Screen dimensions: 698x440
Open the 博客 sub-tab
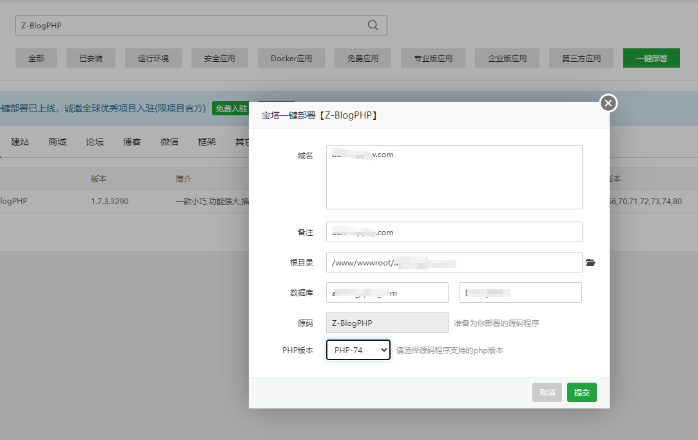pyautogui.click(x=132, y=142)
